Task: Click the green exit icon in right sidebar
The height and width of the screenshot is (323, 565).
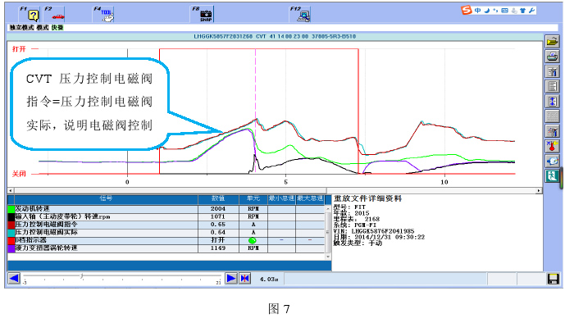Action: 552,176
